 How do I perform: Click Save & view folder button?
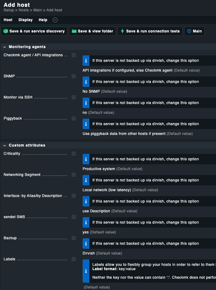[x=92, y=31]
